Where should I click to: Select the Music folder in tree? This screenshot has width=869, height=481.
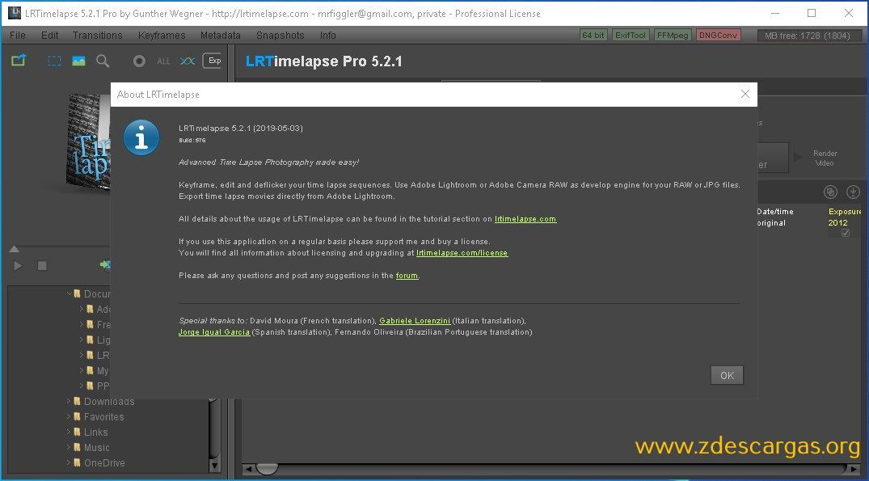click(96, 448)
